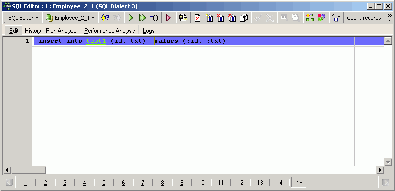The width and height of the screenshot is (395, 191).
Task: Click the prepare query curly braces icon
Action: tap(154, 18)
